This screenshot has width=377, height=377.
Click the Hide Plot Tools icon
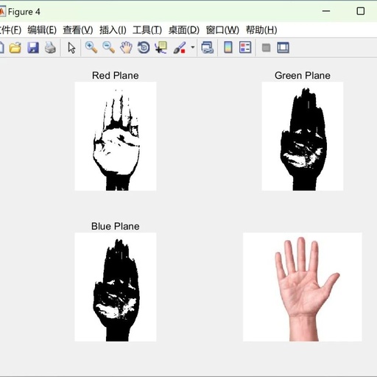click(x=266, y=48)
